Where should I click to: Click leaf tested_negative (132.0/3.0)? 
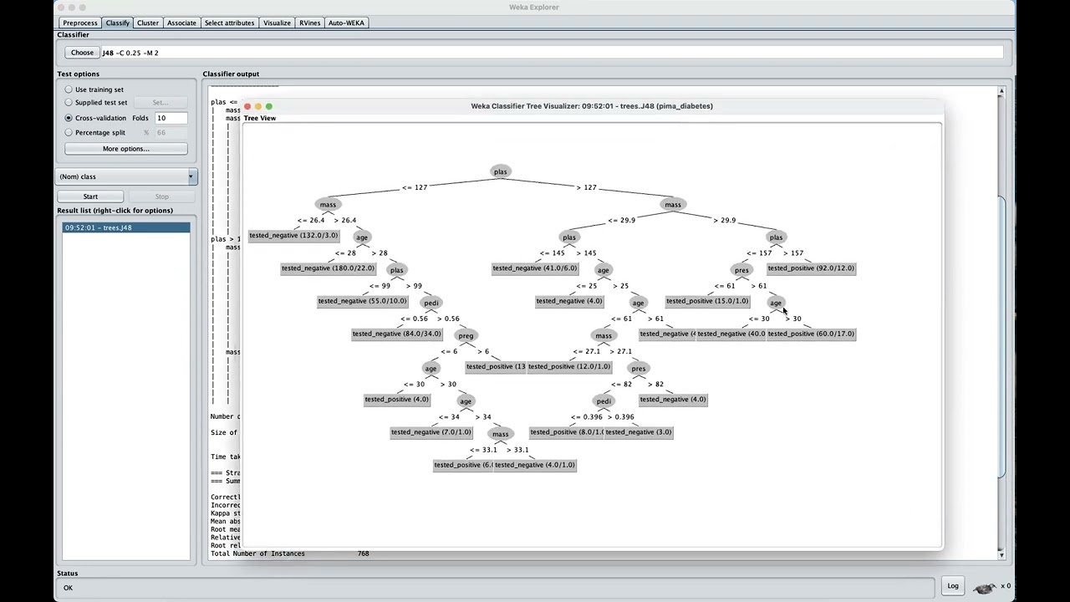tap(293, 236)
